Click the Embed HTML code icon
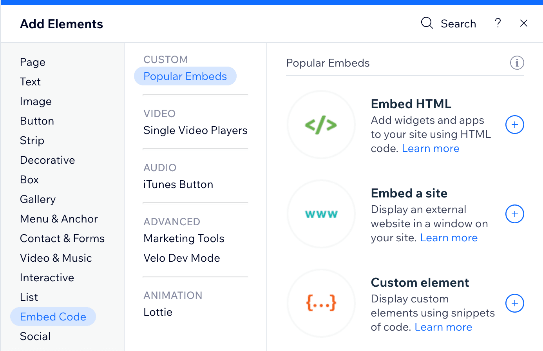Screen dimensions: 543x351 (321, 125)
